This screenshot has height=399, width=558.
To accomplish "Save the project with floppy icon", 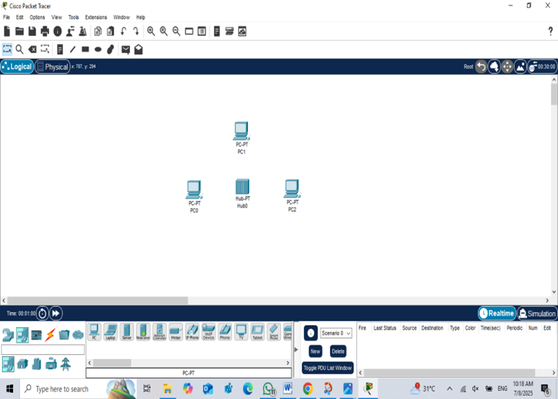I will tap(32, 31).
